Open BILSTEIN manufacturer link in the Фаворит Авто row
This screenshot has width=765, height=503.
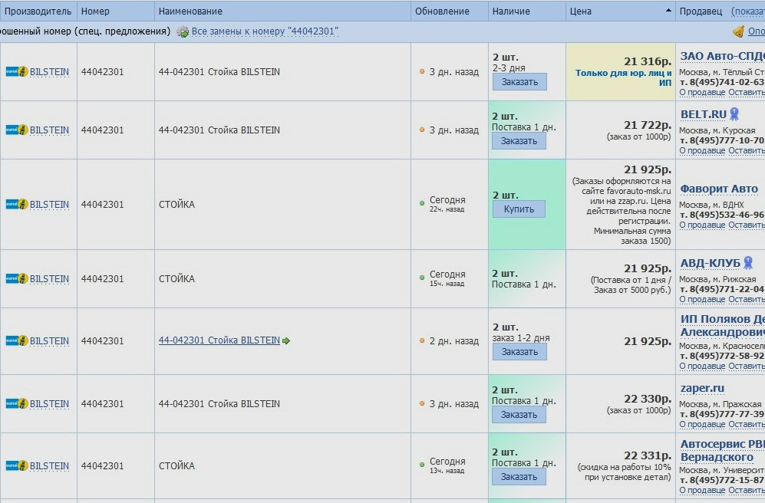pyautogui.click(x=49, y=205)
